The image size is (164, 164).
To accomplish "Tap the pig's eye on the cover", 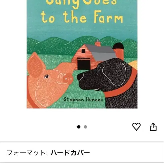I will click(47, 76).
